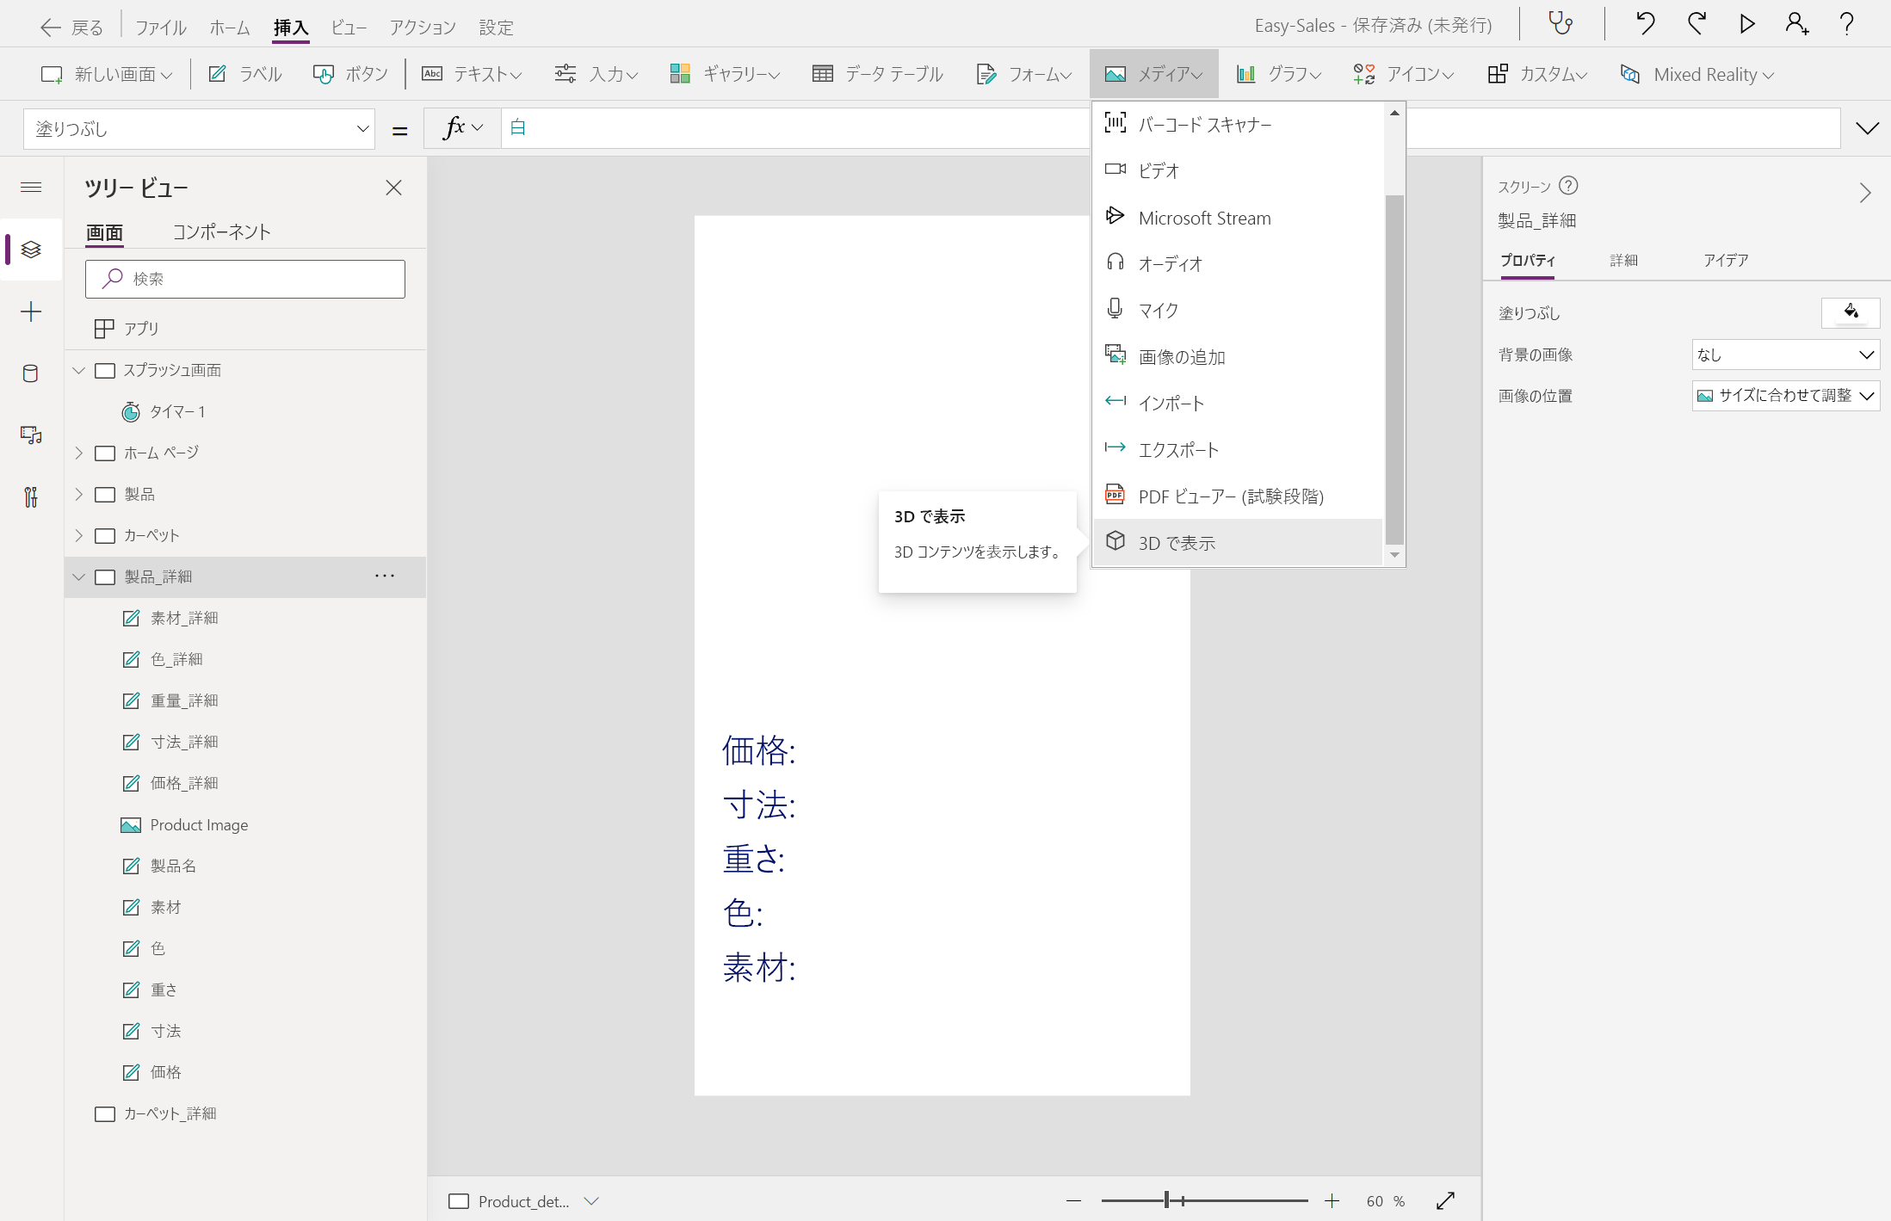Image resolution: width=1891 pixels, height=1221 pixels.
Task: Open 画像の位置 dropdown
Action: click(1786, 396)
